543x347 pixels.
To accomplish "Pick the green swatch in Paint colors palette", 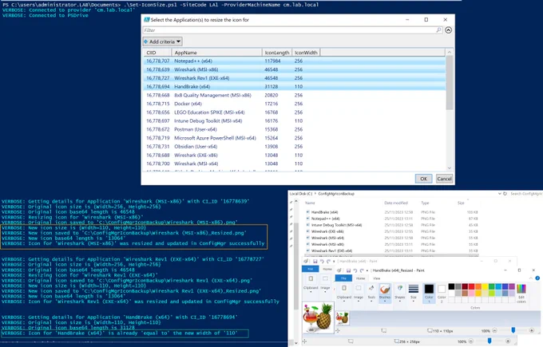I will pos(491,286).
